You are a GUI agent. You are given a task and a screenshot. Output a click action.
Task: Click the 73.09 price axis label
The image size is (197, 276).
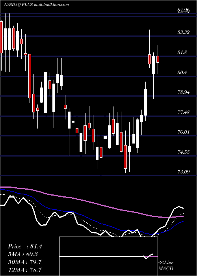coord(184,172)
